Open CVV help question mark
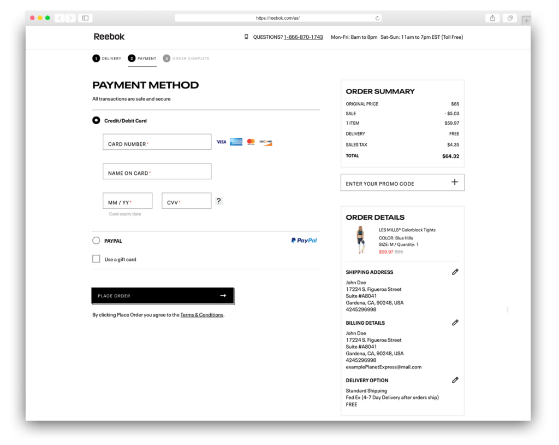The width and height of the screenshot is (559, 445). click(x=219, y=201)
